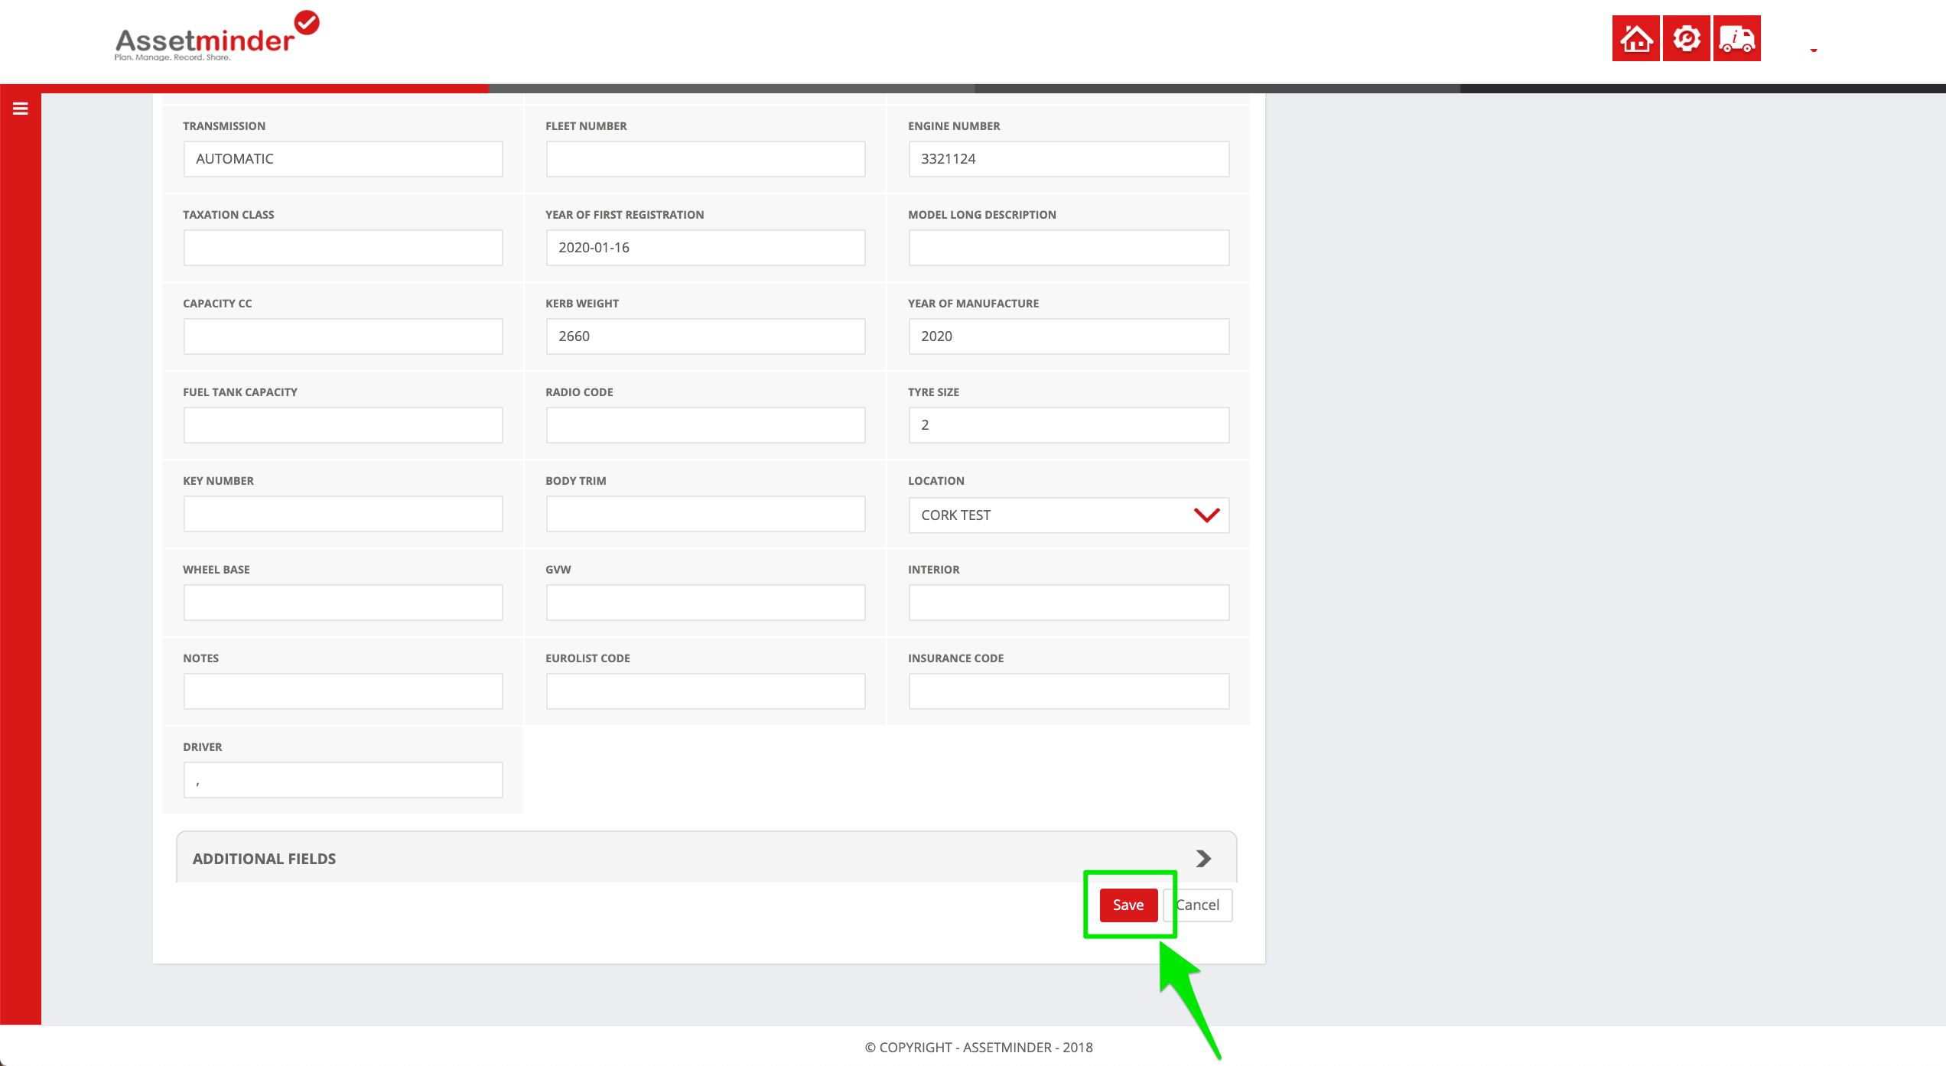The width and height of the screenshot is (1946, 1066).
Task: Focus the Year of Manufacture field
Action: 1069,336
